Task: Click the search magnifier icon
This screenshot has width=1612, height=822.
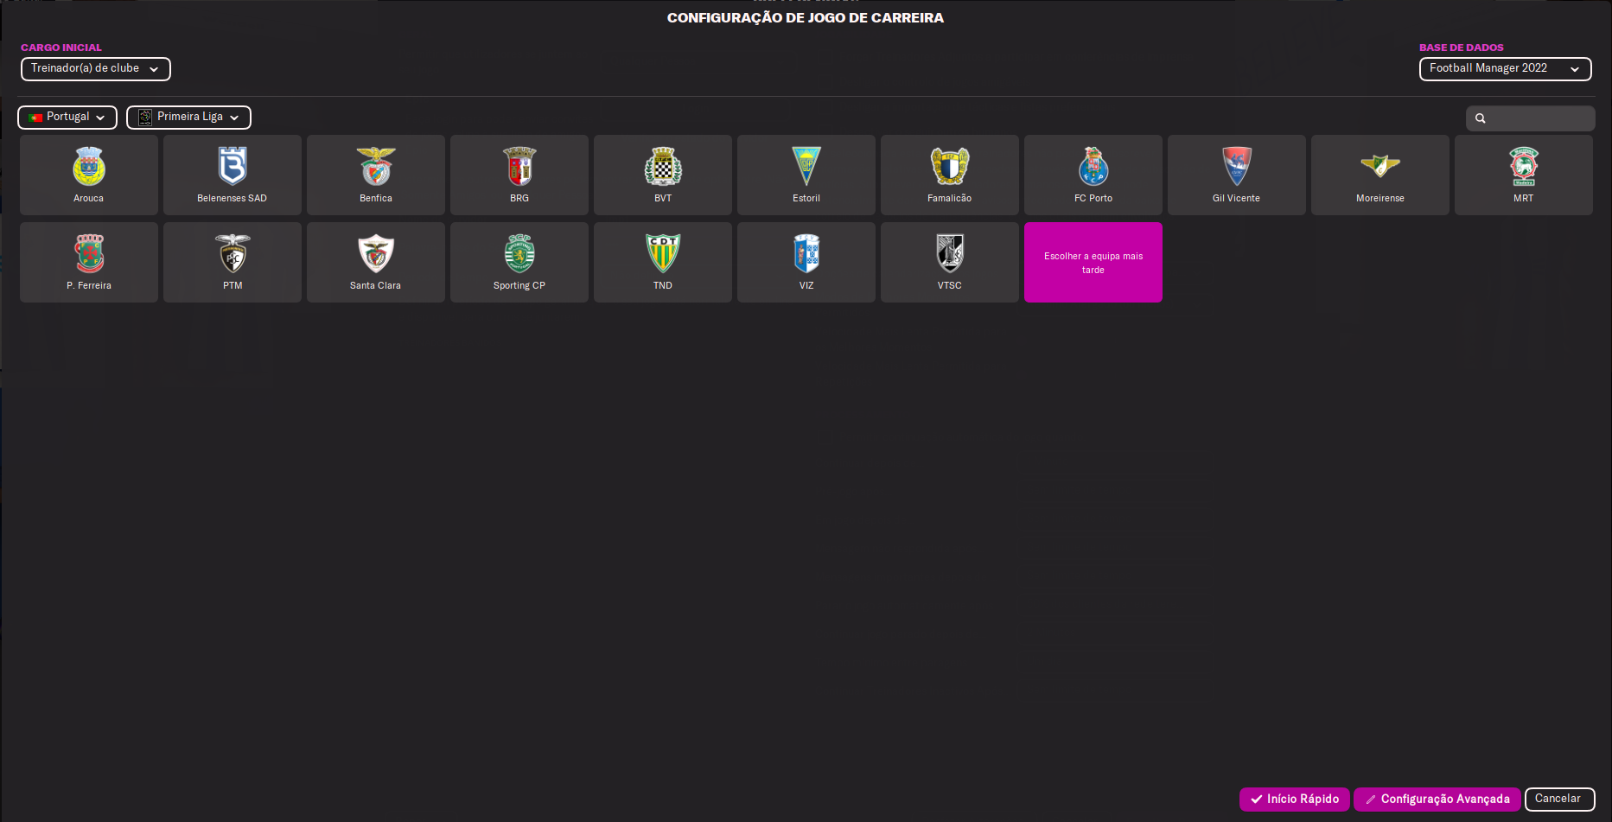Action: (x=1481, y=118)
